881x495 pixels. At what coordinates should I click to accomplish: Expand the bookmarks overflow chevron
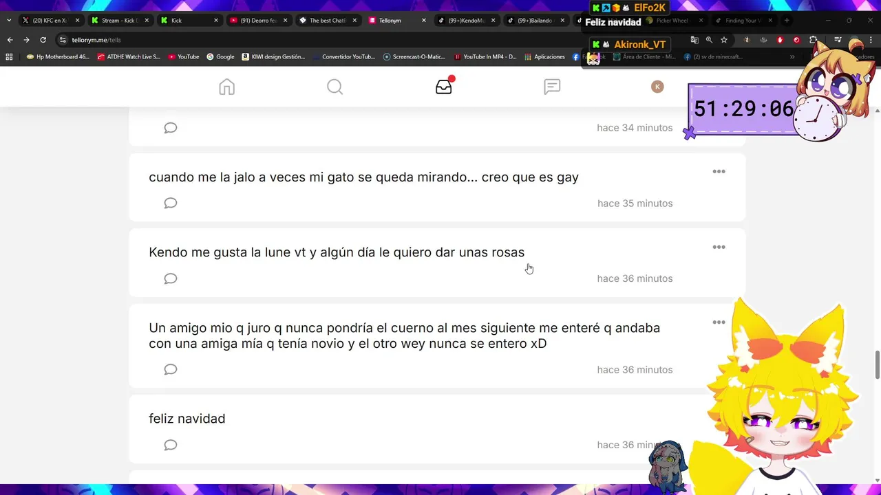792,57
